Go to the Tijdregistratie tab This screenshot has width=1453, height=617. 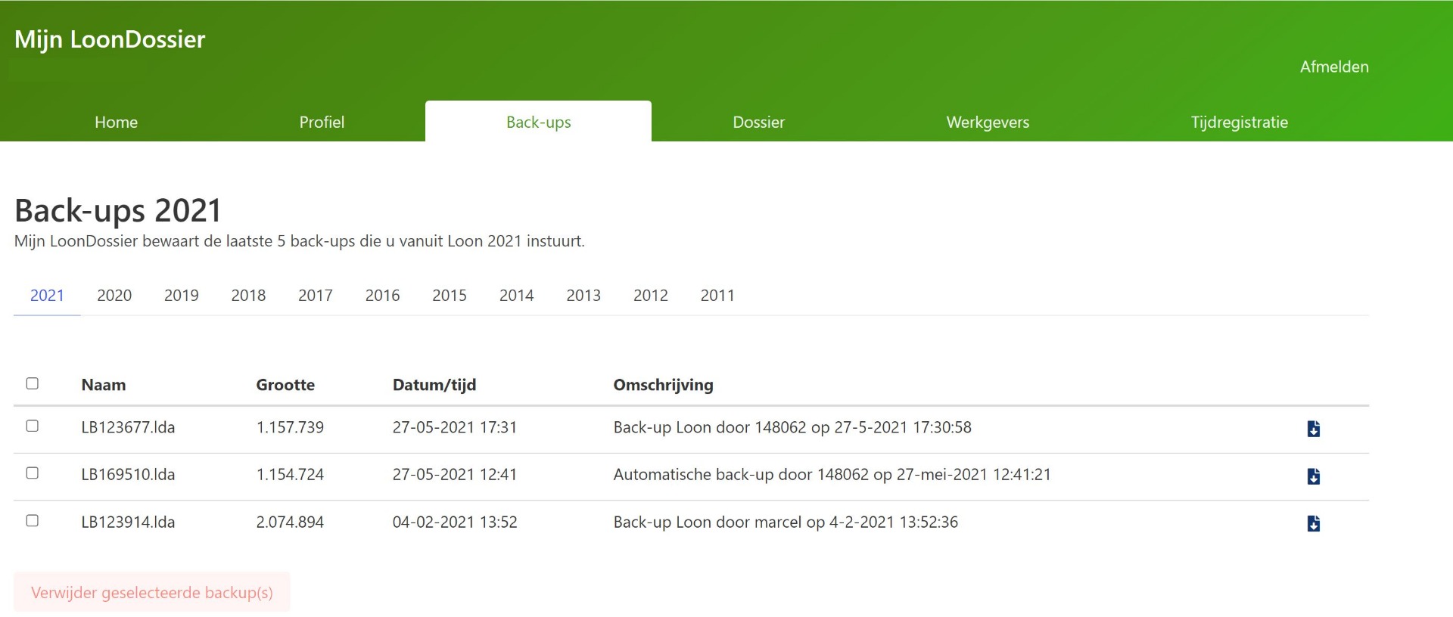pos(1239,122)
